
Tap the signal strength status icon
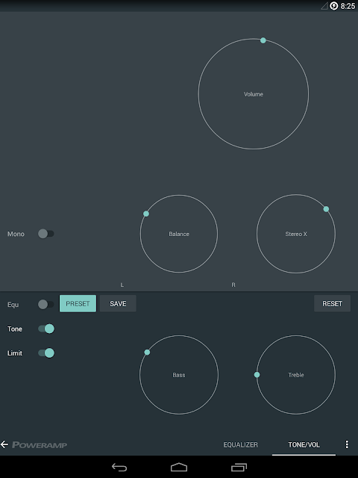(324, 6)
